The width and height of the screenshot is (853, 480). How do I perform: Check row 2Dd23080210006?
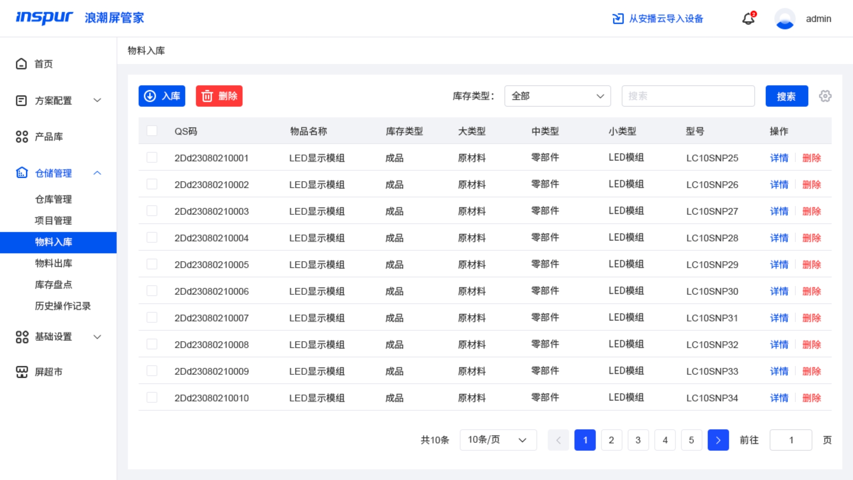(152, 291)
